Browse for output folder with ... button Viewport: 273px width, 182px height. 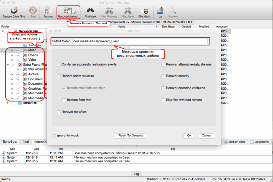(213, 42)
